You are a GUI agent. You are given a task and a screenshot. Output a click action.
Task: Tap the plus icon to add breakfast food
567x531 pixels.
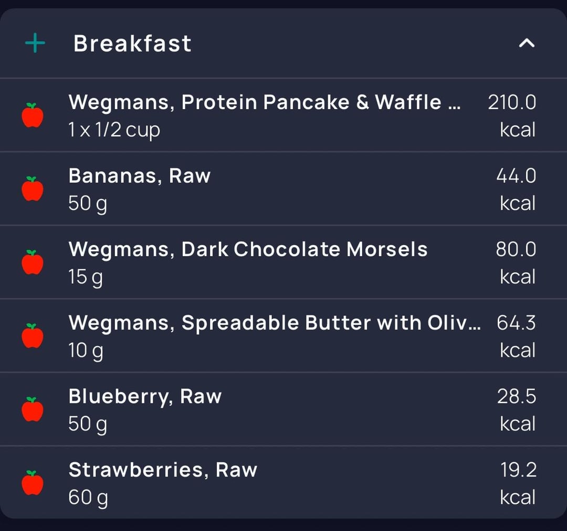tap(35, 43)
